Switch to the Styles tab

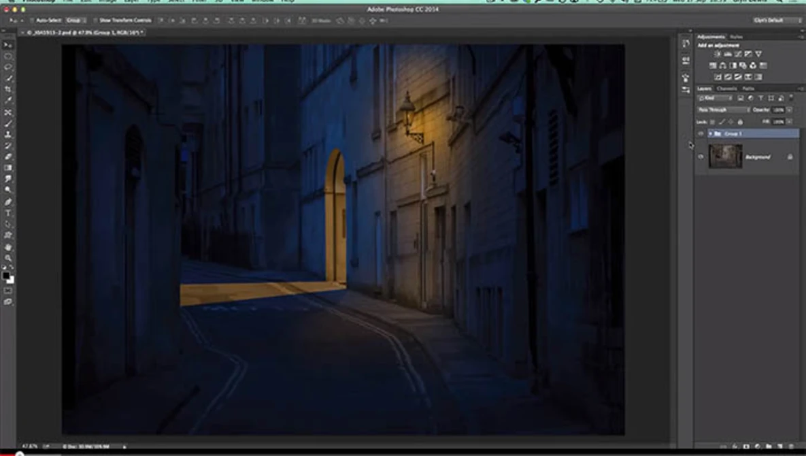click(x=736, y=37)
